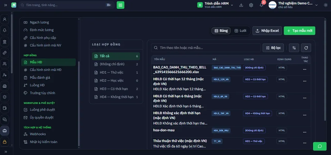Viewport: 331px width, 155px height.
Task: Click the refresh icon beside the filter
Action: pos(306,48)
